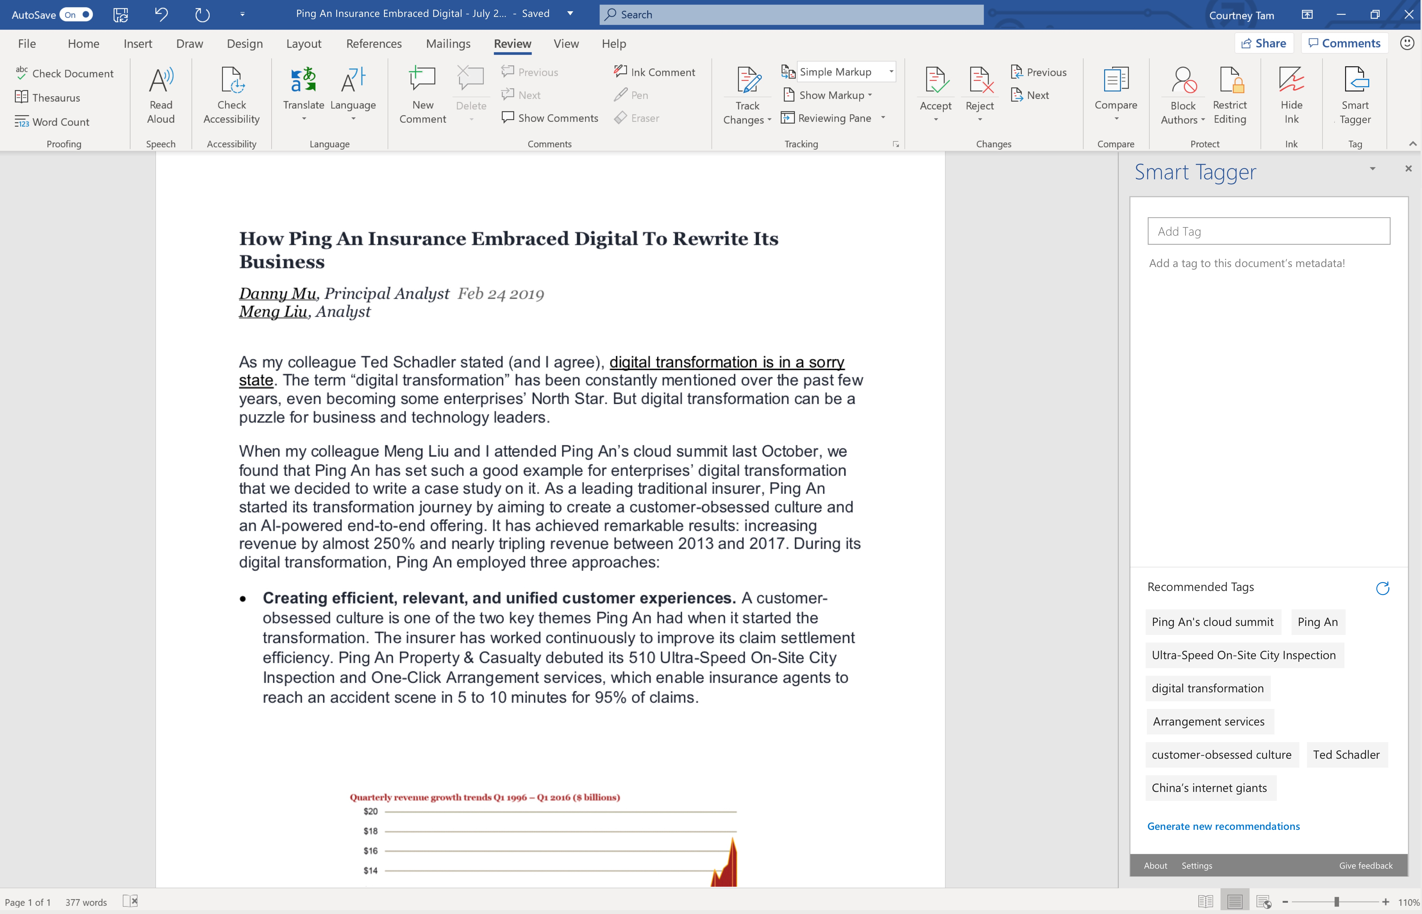
Task: Click the proofing errors status icon
Action: [130, 902]
